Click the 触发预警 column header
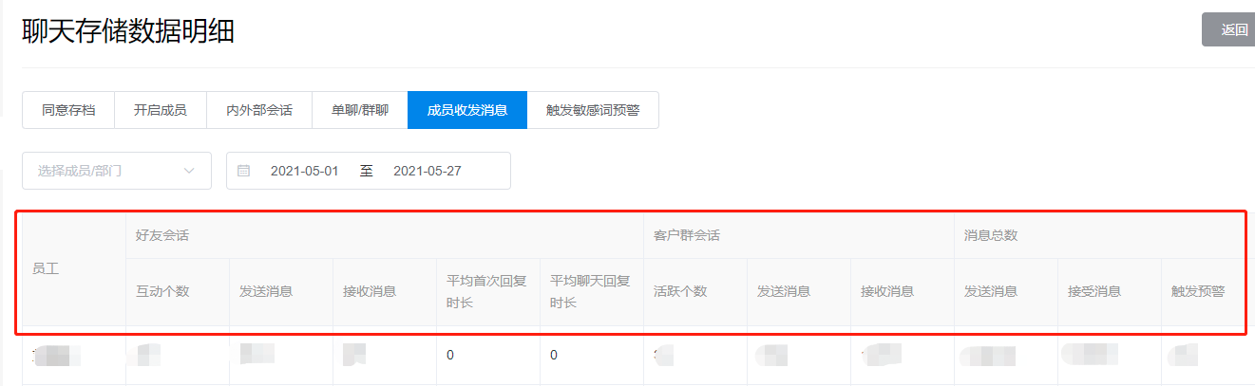This screenshot has height=386, width=1255. tap(1197, 291)
